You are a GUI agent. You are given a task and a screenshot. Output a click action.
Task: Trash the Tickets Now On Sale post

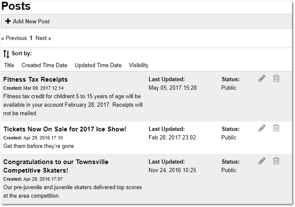click(x=276, y=128)
